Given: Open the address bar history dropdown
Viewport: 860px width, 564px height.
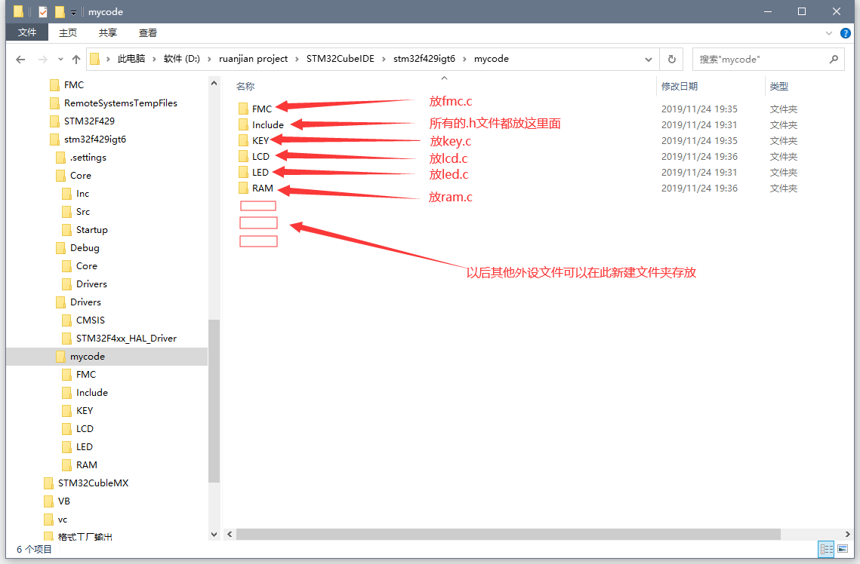Looking at the screenshot, I should (648, 59).
